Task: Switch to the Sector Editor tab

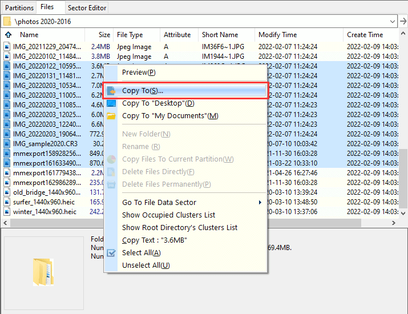Action: (x=86, y=8)
